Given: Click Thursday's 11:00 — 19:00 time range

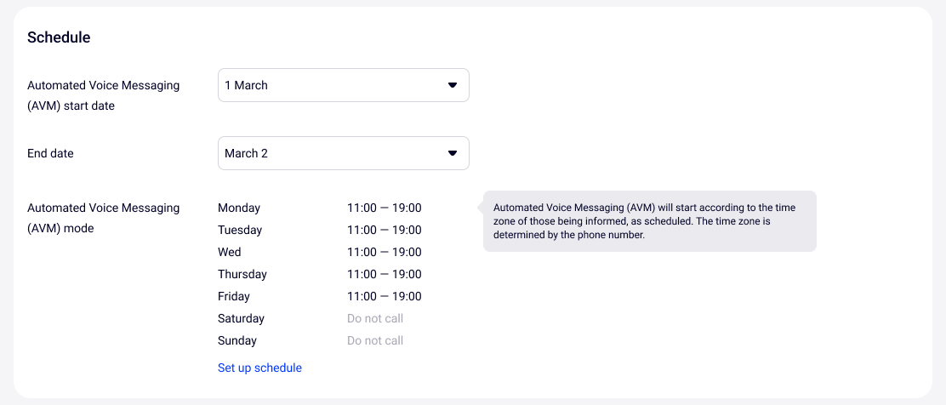Looking at the screenshot, I should point(384,274).
